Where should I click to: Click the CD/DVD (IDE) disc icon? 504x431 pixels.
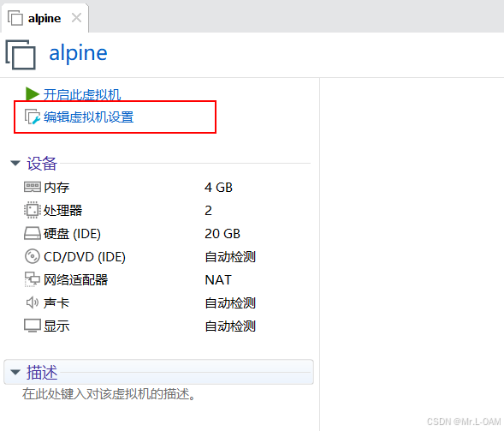(33, 256)
